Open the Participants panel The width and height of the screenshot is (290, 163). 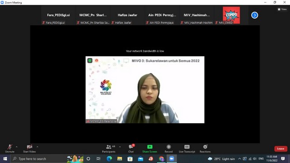[109, 149]
